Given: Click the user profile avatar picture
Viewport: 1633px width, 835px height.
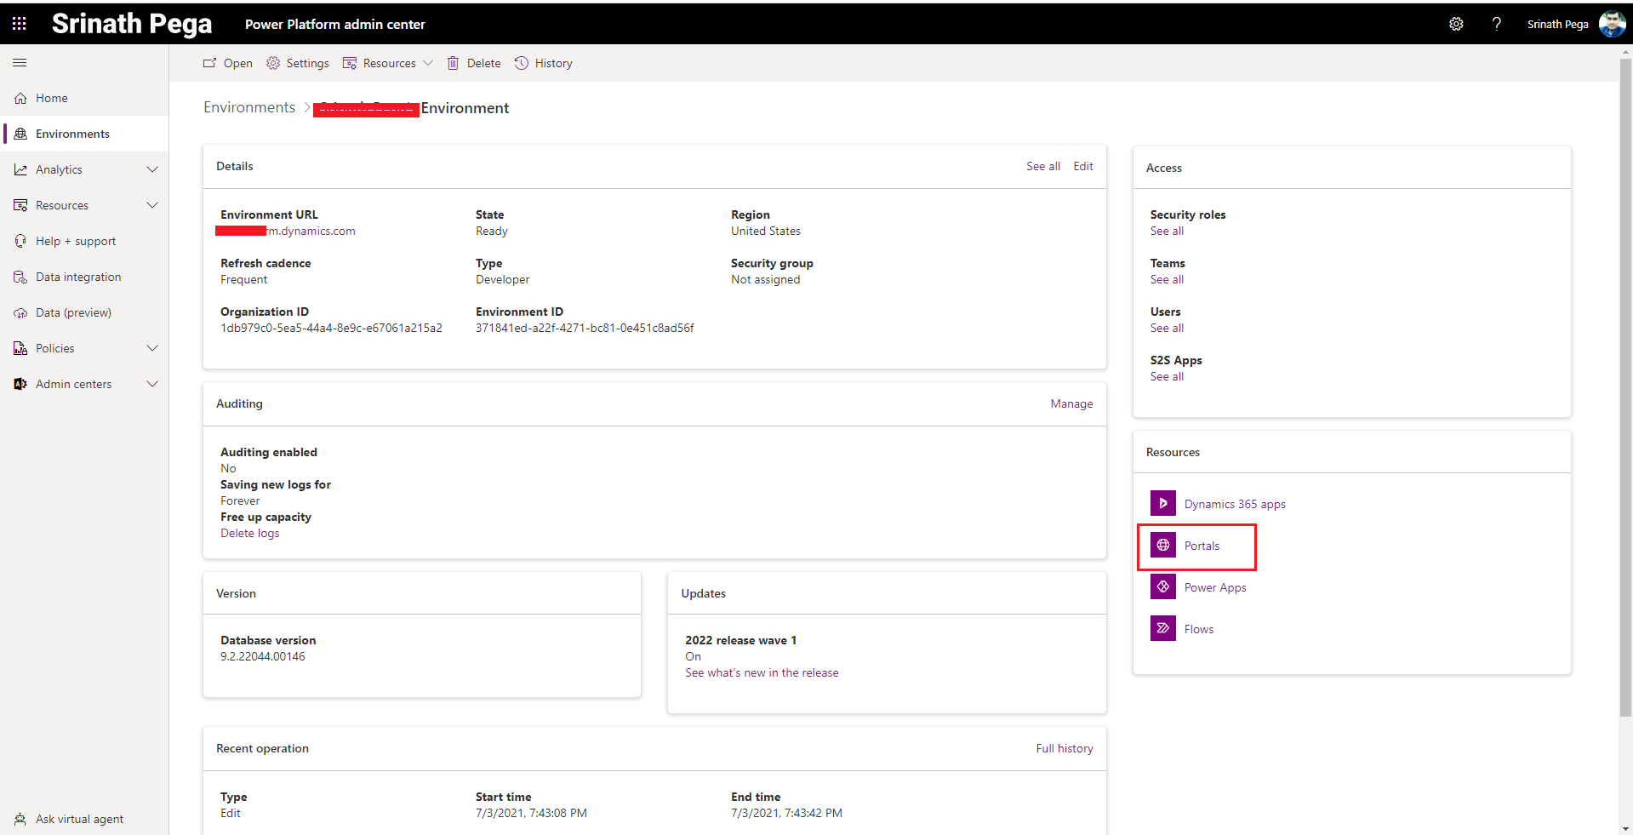Looking at the screenshot, I should pyautogui.click(x=1612, y=24).
